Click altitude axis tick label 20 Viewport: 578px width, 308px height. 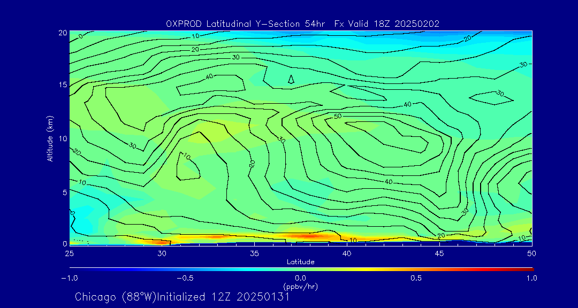pos(63,33)
